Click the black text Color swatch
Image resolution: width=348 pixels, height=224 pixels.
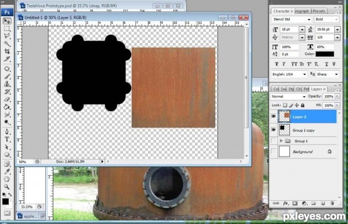click(325, 54)
